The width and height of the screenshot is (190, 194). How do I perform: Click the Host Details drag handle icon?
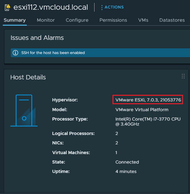183,76
